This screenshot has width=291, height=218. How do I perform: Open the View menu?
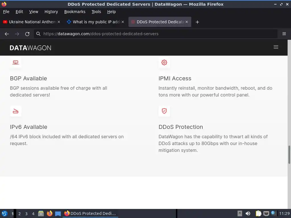point(34,12)
